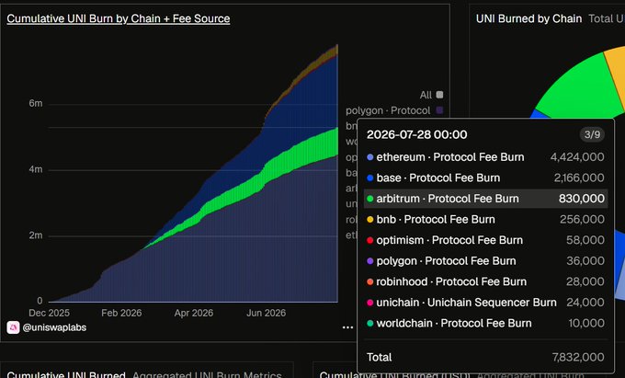Image resolution: width=625 pixels, height=378 pixels.
Task: Click the Uniswap Labs avatar icon
Action: pos(13,327)
